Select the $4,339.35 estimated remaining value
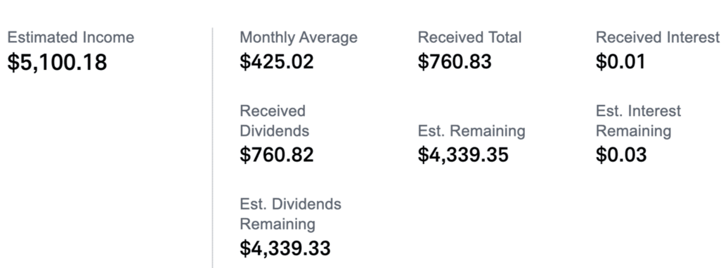 463,155
